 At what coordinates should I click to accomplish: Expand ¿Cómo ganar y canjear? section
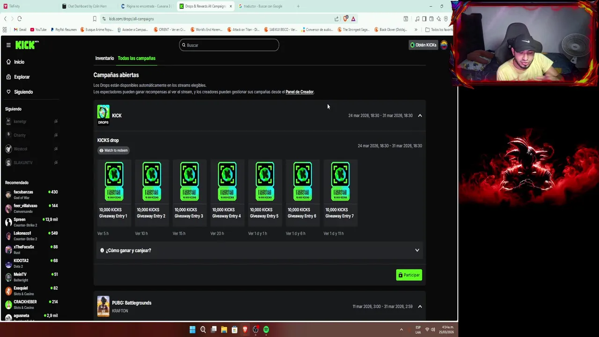[x=260, y=250]
